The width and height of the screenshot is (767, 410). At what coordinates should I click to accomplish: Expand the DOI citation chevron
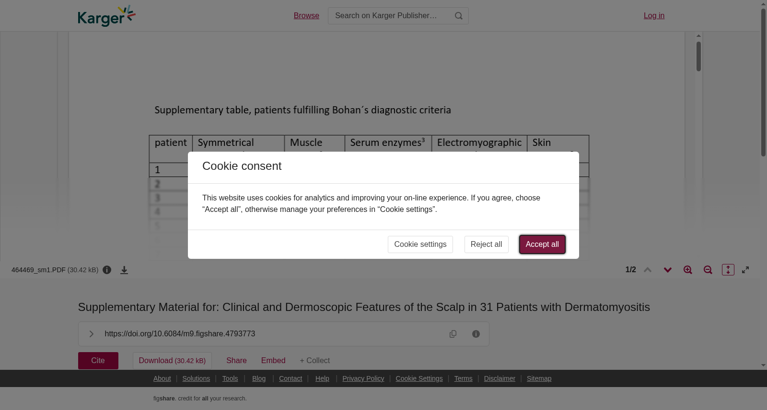click(91, 334)
